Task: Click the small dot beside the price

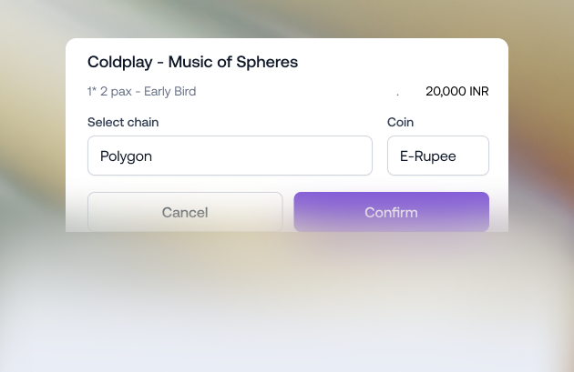Action: (397, 95)
